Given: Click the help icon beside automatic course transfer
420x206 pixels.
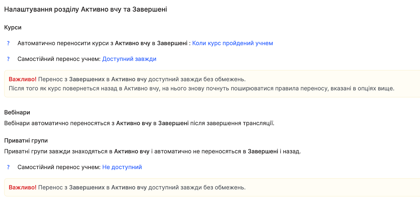Looking at the screenshot, I should tap(8, 43).
